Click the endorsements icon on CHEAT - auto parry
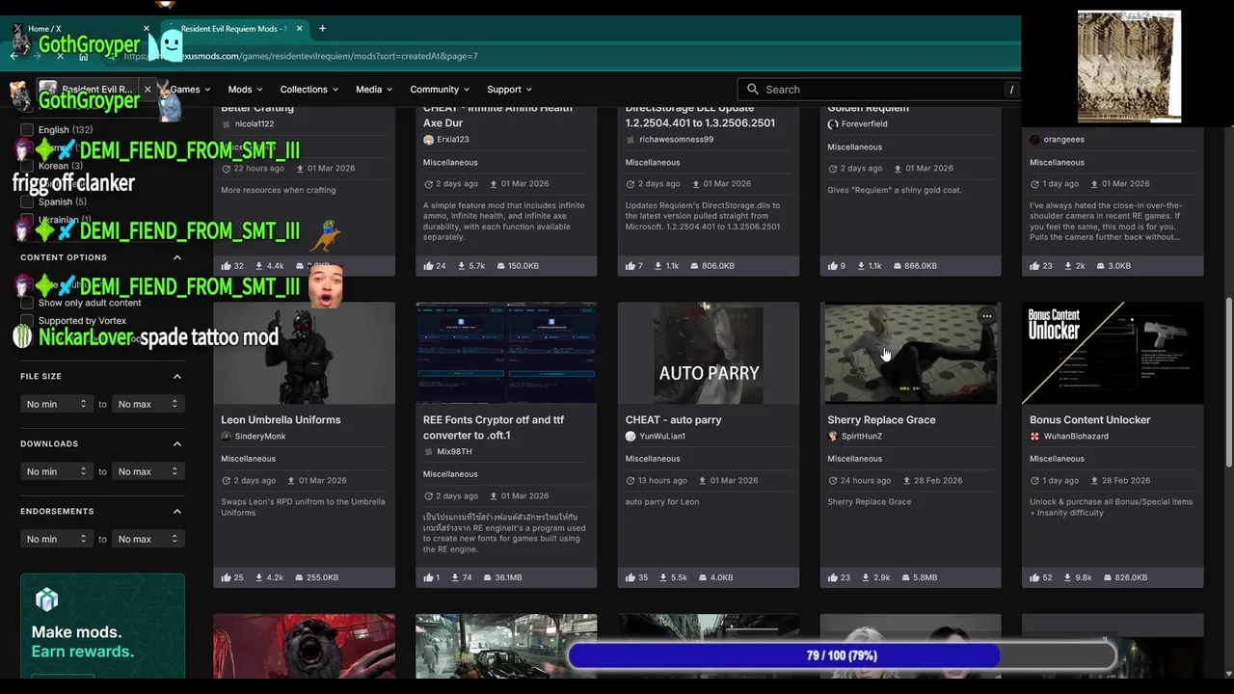Screen dimensions: 1234x694 pos(630,577)
